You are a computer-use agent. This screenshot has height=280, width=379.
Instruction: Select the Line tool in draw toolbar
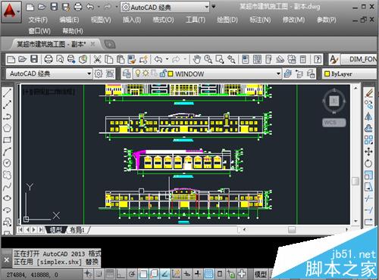pyautogui.click(x=7, y=92)
